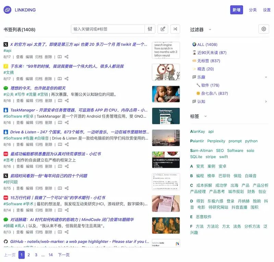Go to page 2
The width and height of the screenshot is (274, 262).
point(29,255)
